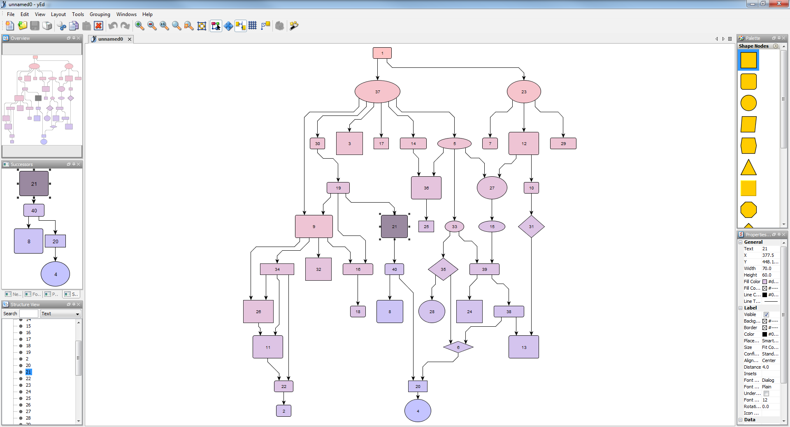Click the Open file folder icon
790x427 pixels.
pos(23,25)
